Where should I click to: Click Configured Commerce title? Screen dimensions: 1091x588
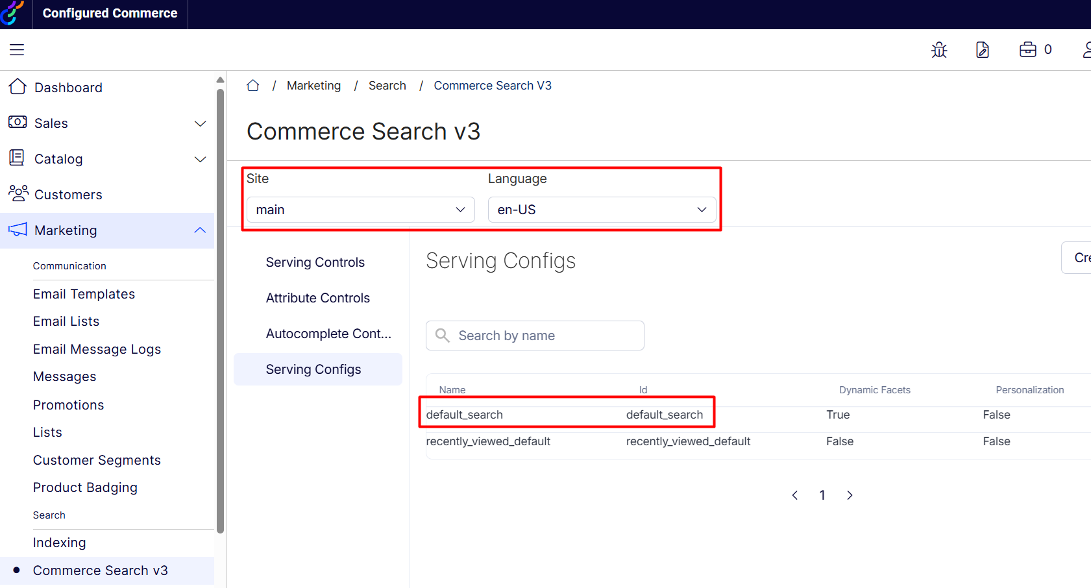110,13
